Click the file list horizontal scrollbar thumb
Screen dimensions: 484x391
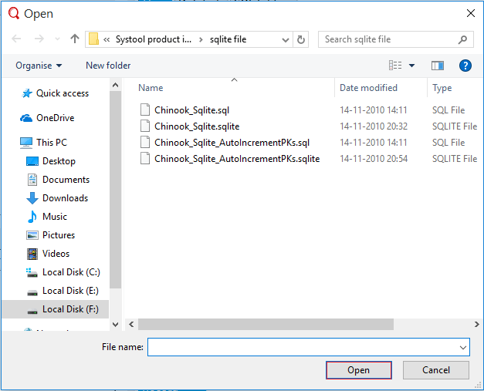pos(266,325)
